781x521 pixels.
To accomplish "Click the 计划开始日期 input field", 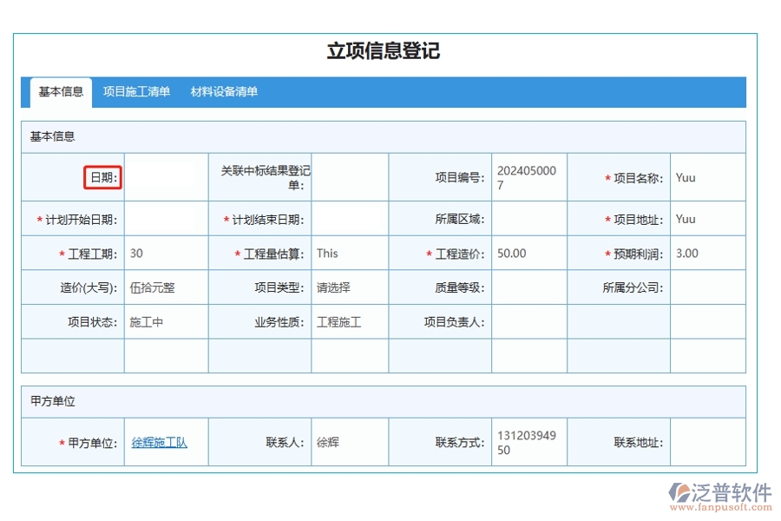I will click(x=167, y=219).
